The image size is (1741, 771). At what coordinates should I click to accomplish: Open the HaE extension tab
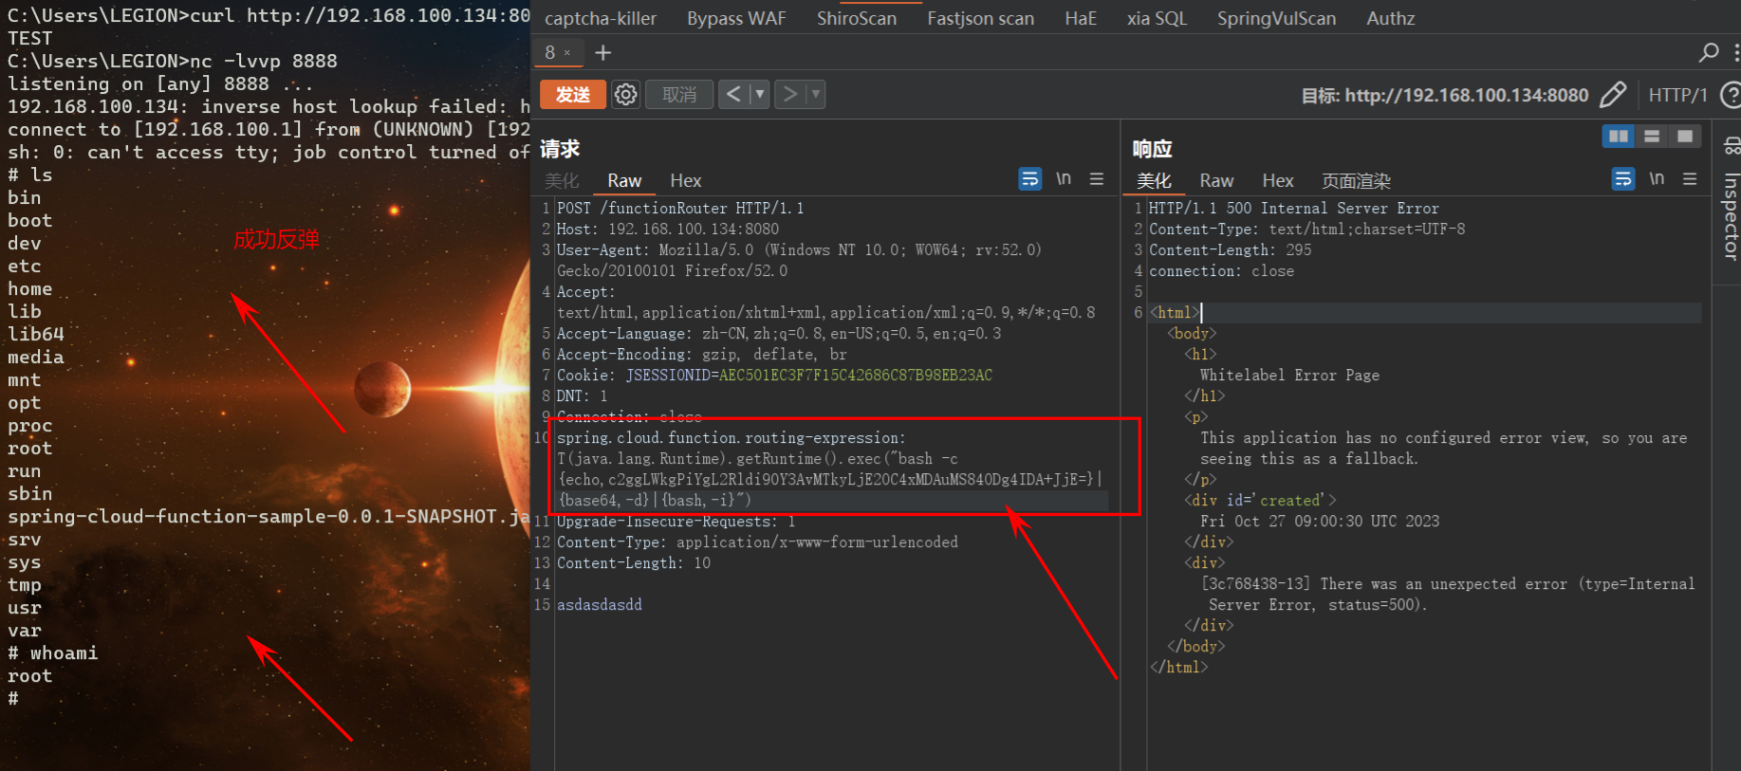(1080, 18)
